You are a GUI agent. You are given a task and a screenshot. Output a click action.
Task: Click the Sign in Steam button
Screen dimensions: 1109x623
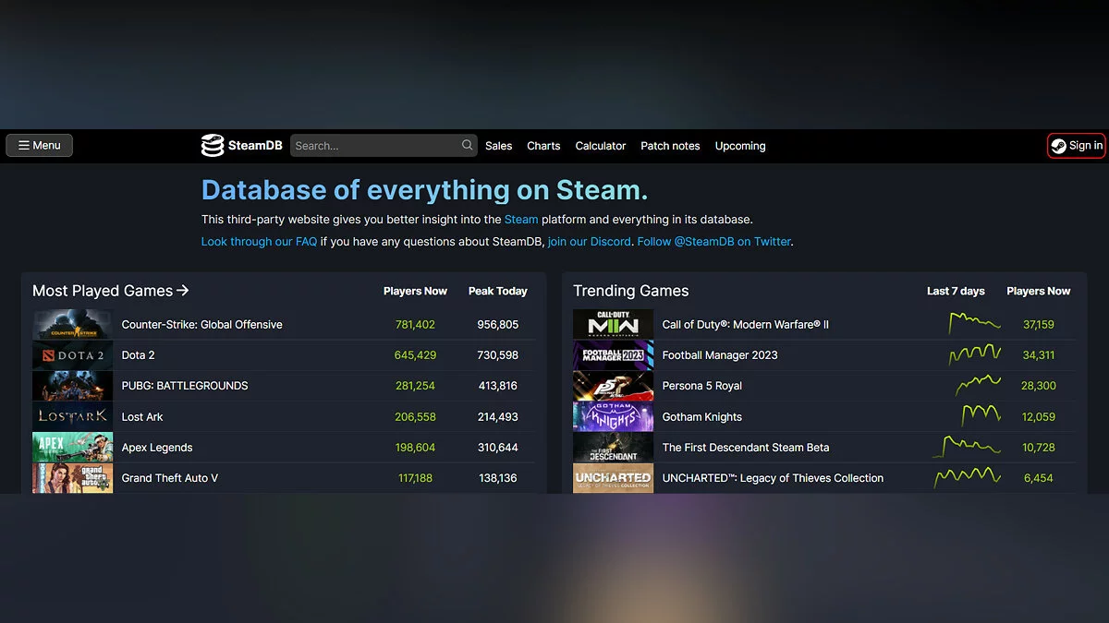[x=1076, y=146]
